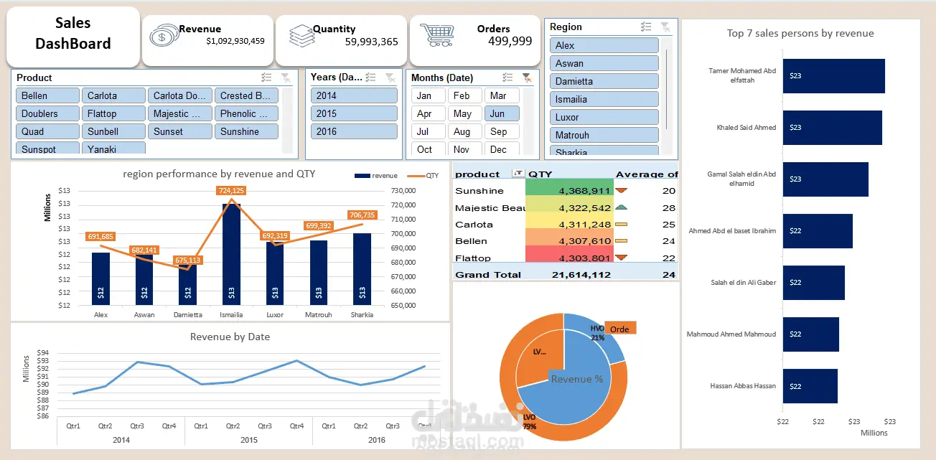Filter by Carlota Do... product
Screen dimensions: 936x460
[x=180, y=95]
